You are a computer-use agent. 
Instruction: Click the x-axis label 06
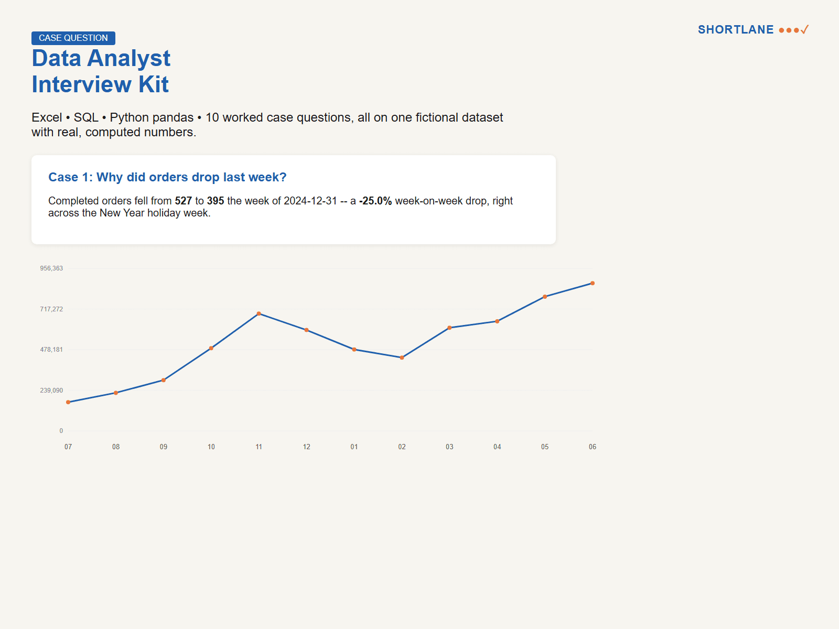pyautogui.click(x=593, y=447)
